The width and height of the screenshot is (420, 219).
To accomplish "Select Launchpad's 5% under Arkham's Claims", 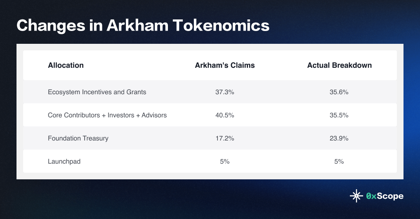I will pos(225,161).
